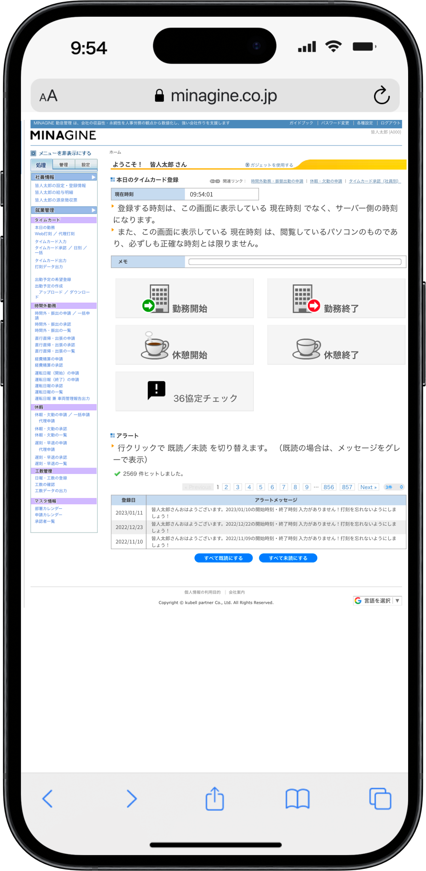This screenshot has width=426, height=871.
Task: Show open tabs with Safari tabs icon
Action: (380, 799)
